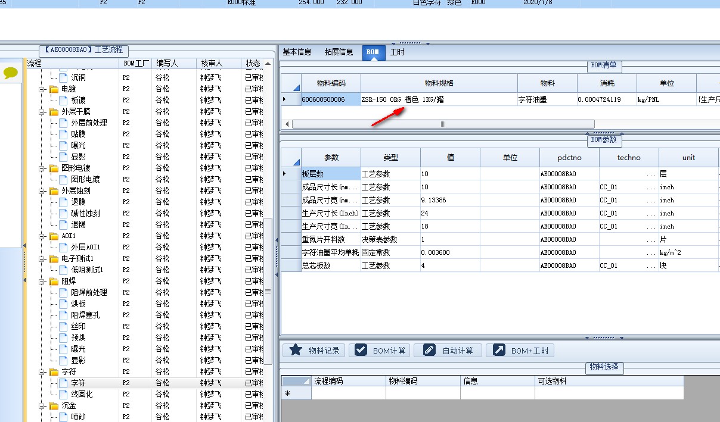
Task: Run the BOM计算 button
Action: pyautogui.click(x=379, y=350)
